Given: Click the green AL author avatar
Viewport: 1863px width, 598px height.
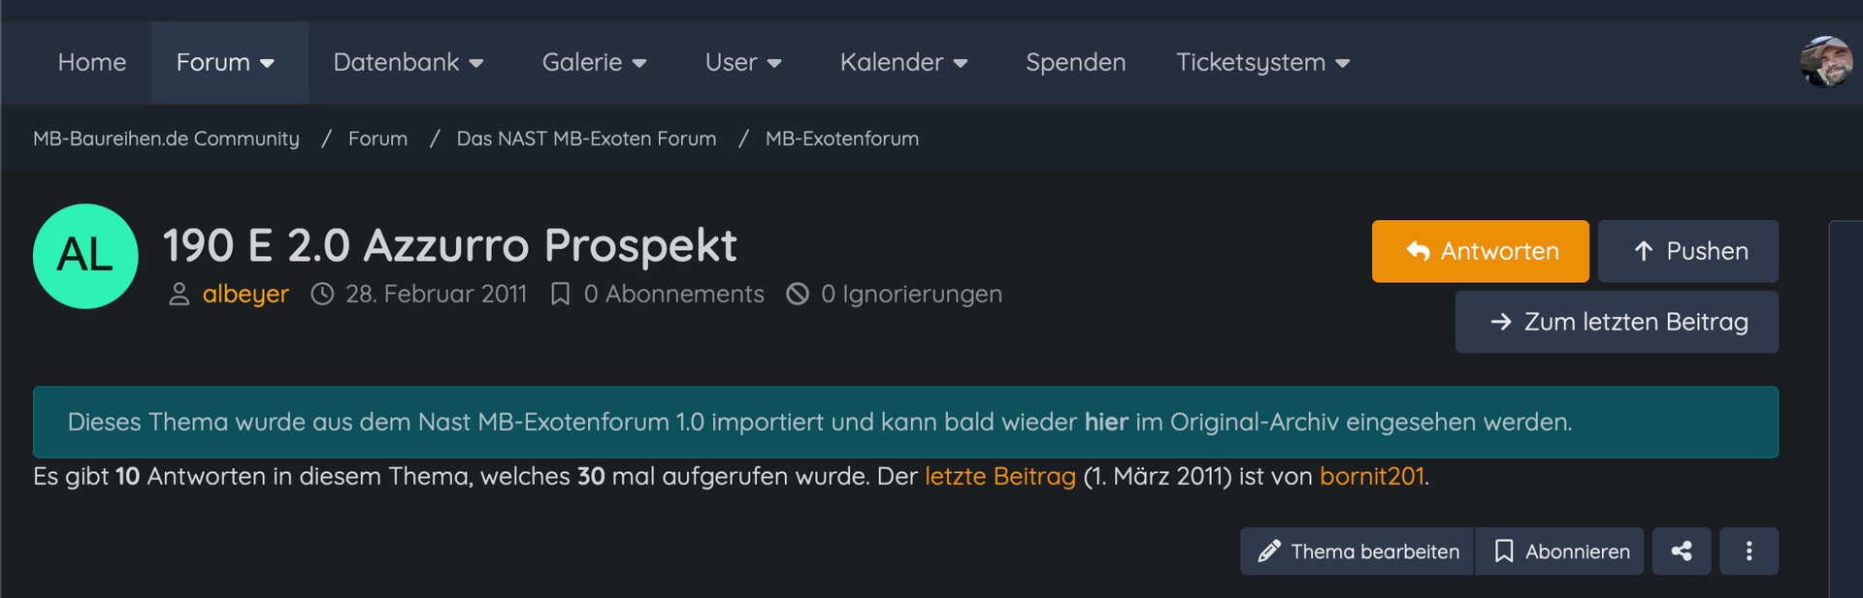Looking at the screenshot, I should [85, 256].
